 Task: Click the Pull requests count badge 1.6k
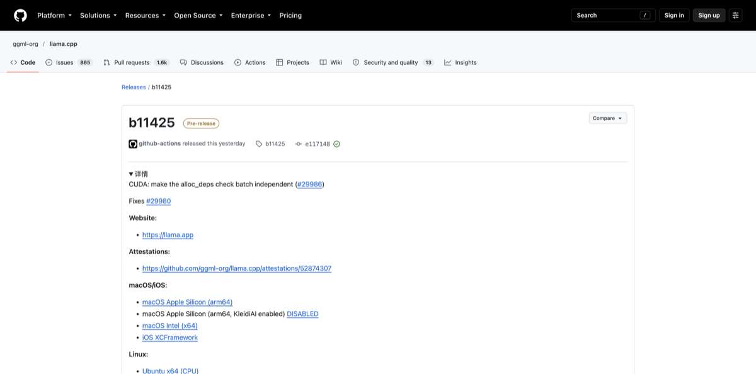tap(162, 62)
